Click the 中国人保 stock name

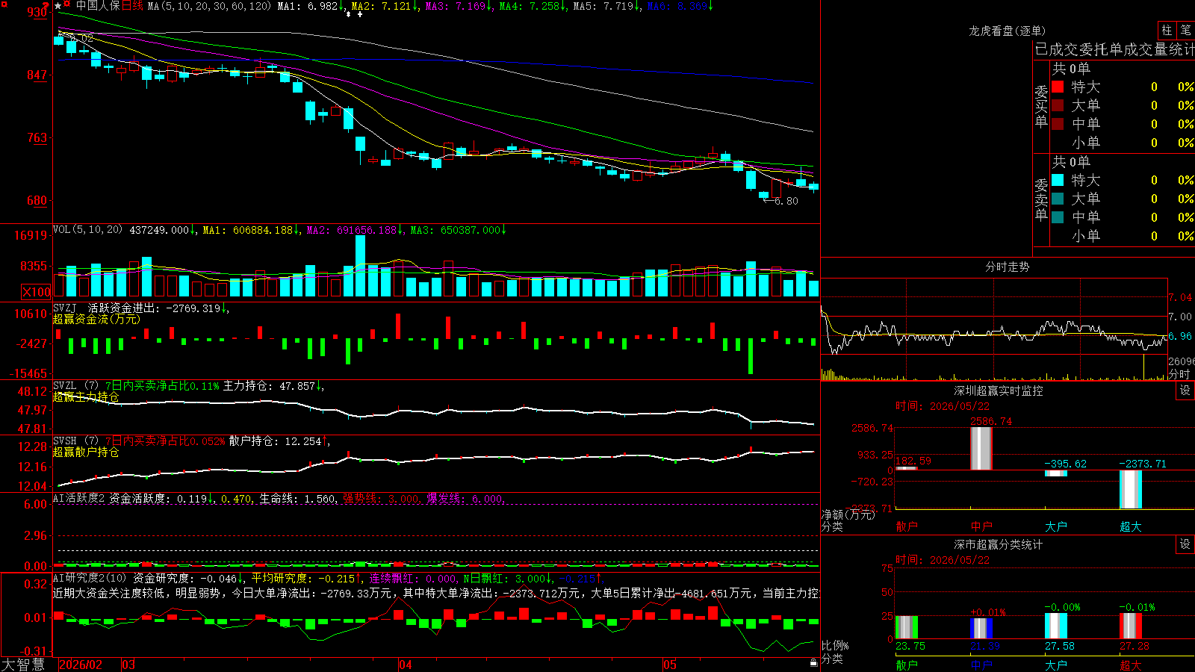98,6
